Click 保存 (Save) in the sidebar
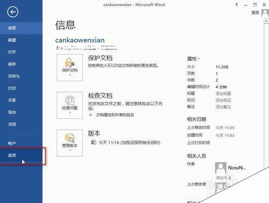 [21, 64]
